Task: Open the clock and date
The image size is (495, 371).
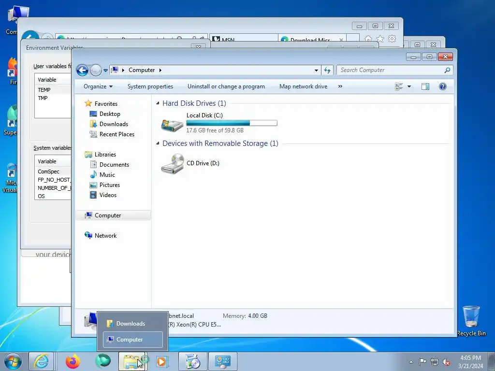Action: click(x=470, y=362)
